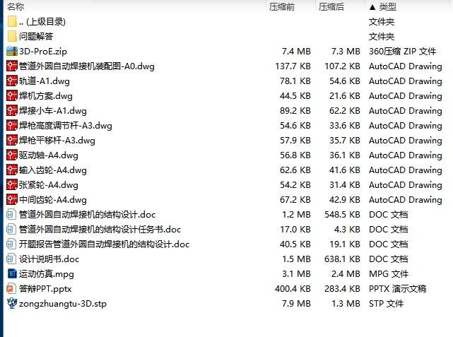
Task: Sort by the 压缩前 column header
Action: (x=282, y=6)
